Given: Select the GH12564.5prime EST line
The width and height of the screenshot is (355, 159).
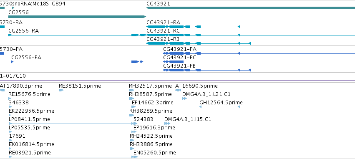Looking at the screenshot, I should point(277,107).
